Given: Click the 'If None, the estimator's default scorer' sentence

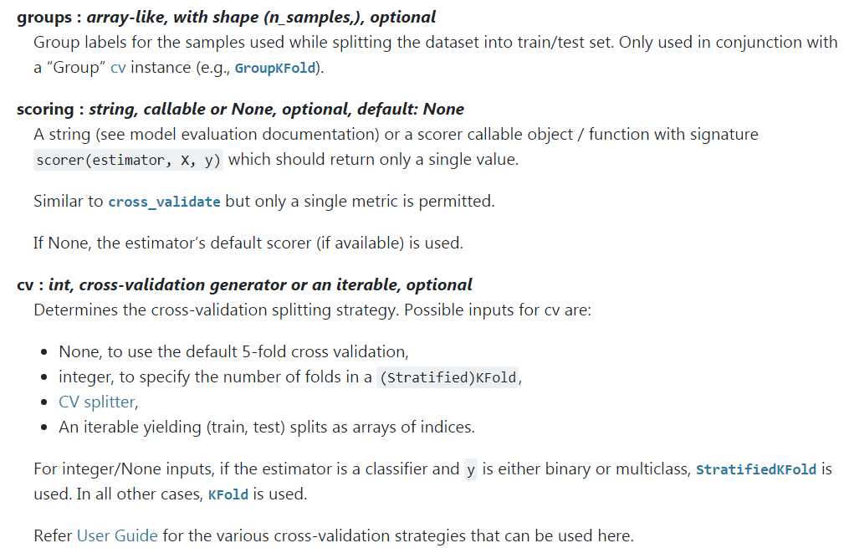Looking at the screenshot, I should pyautogui.click(x=248, y=243).
